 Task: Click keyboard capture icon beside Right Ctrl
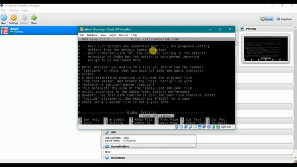tap(218, 127)
